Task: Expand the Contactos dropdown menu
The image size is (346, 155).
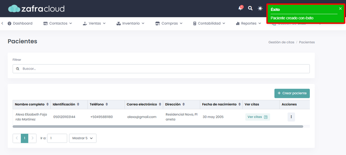Action: click(57, 23)
